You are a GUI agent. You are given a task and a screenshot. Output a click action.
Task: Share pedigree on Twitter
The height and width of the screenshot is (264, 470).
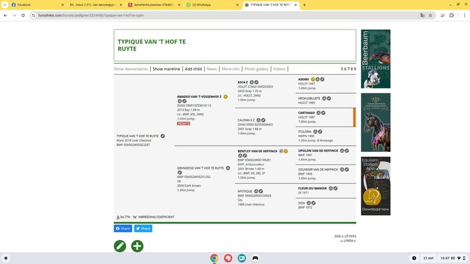click(x=143, y=228)
